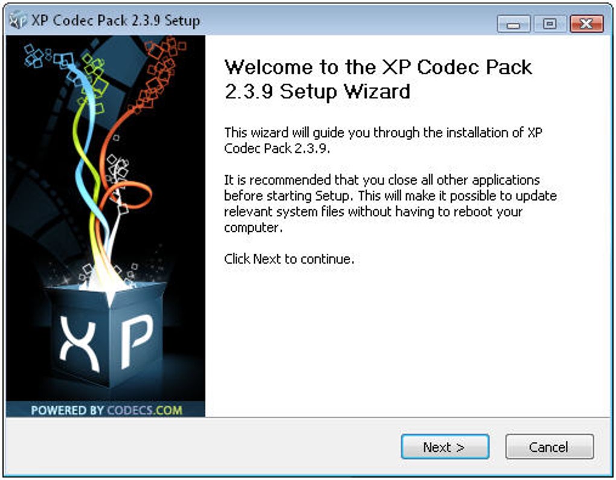Click the 'XP Codec Pack 2.3.9 Setup' title text
This screenshot has width=616, height=480.
pyautogui.click(x=115, y=21)
